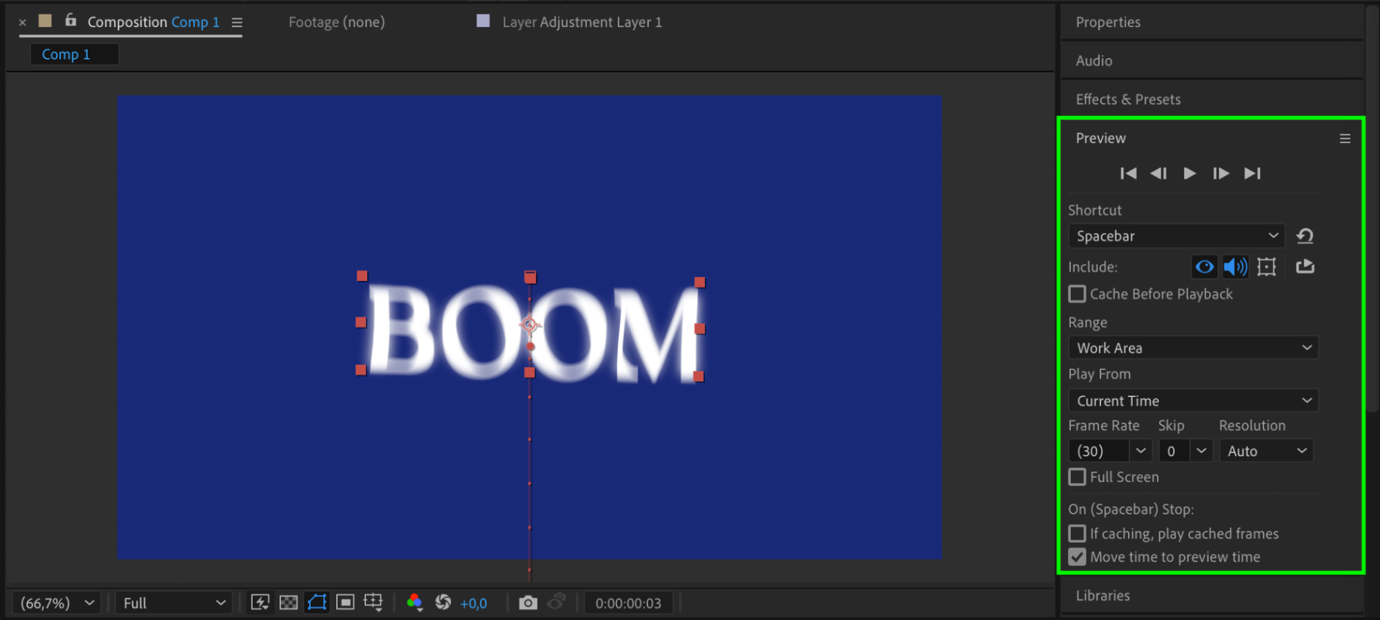
Task: Step forward one frame in Preview
Action: [1221, 173]
